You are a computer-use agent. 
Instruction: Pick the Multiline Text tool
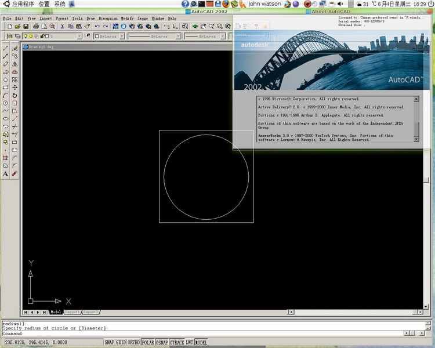[x=5, y=173]
